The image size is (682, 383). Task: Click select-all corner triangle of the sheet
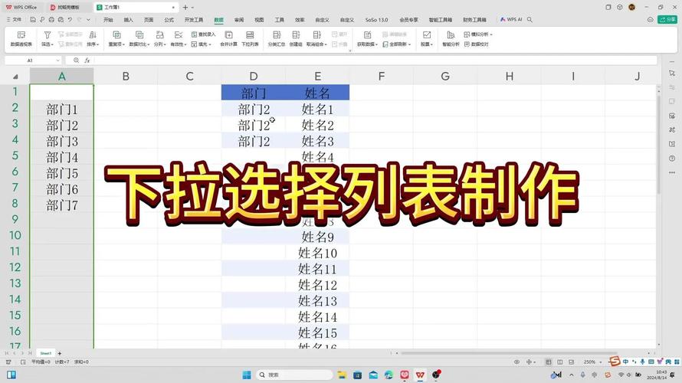click(15, 77)
